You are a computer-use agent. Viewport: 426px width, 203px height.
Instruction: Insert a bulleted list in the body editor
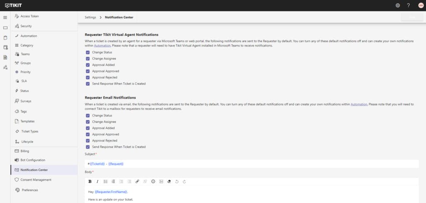[x=106, y=181]
